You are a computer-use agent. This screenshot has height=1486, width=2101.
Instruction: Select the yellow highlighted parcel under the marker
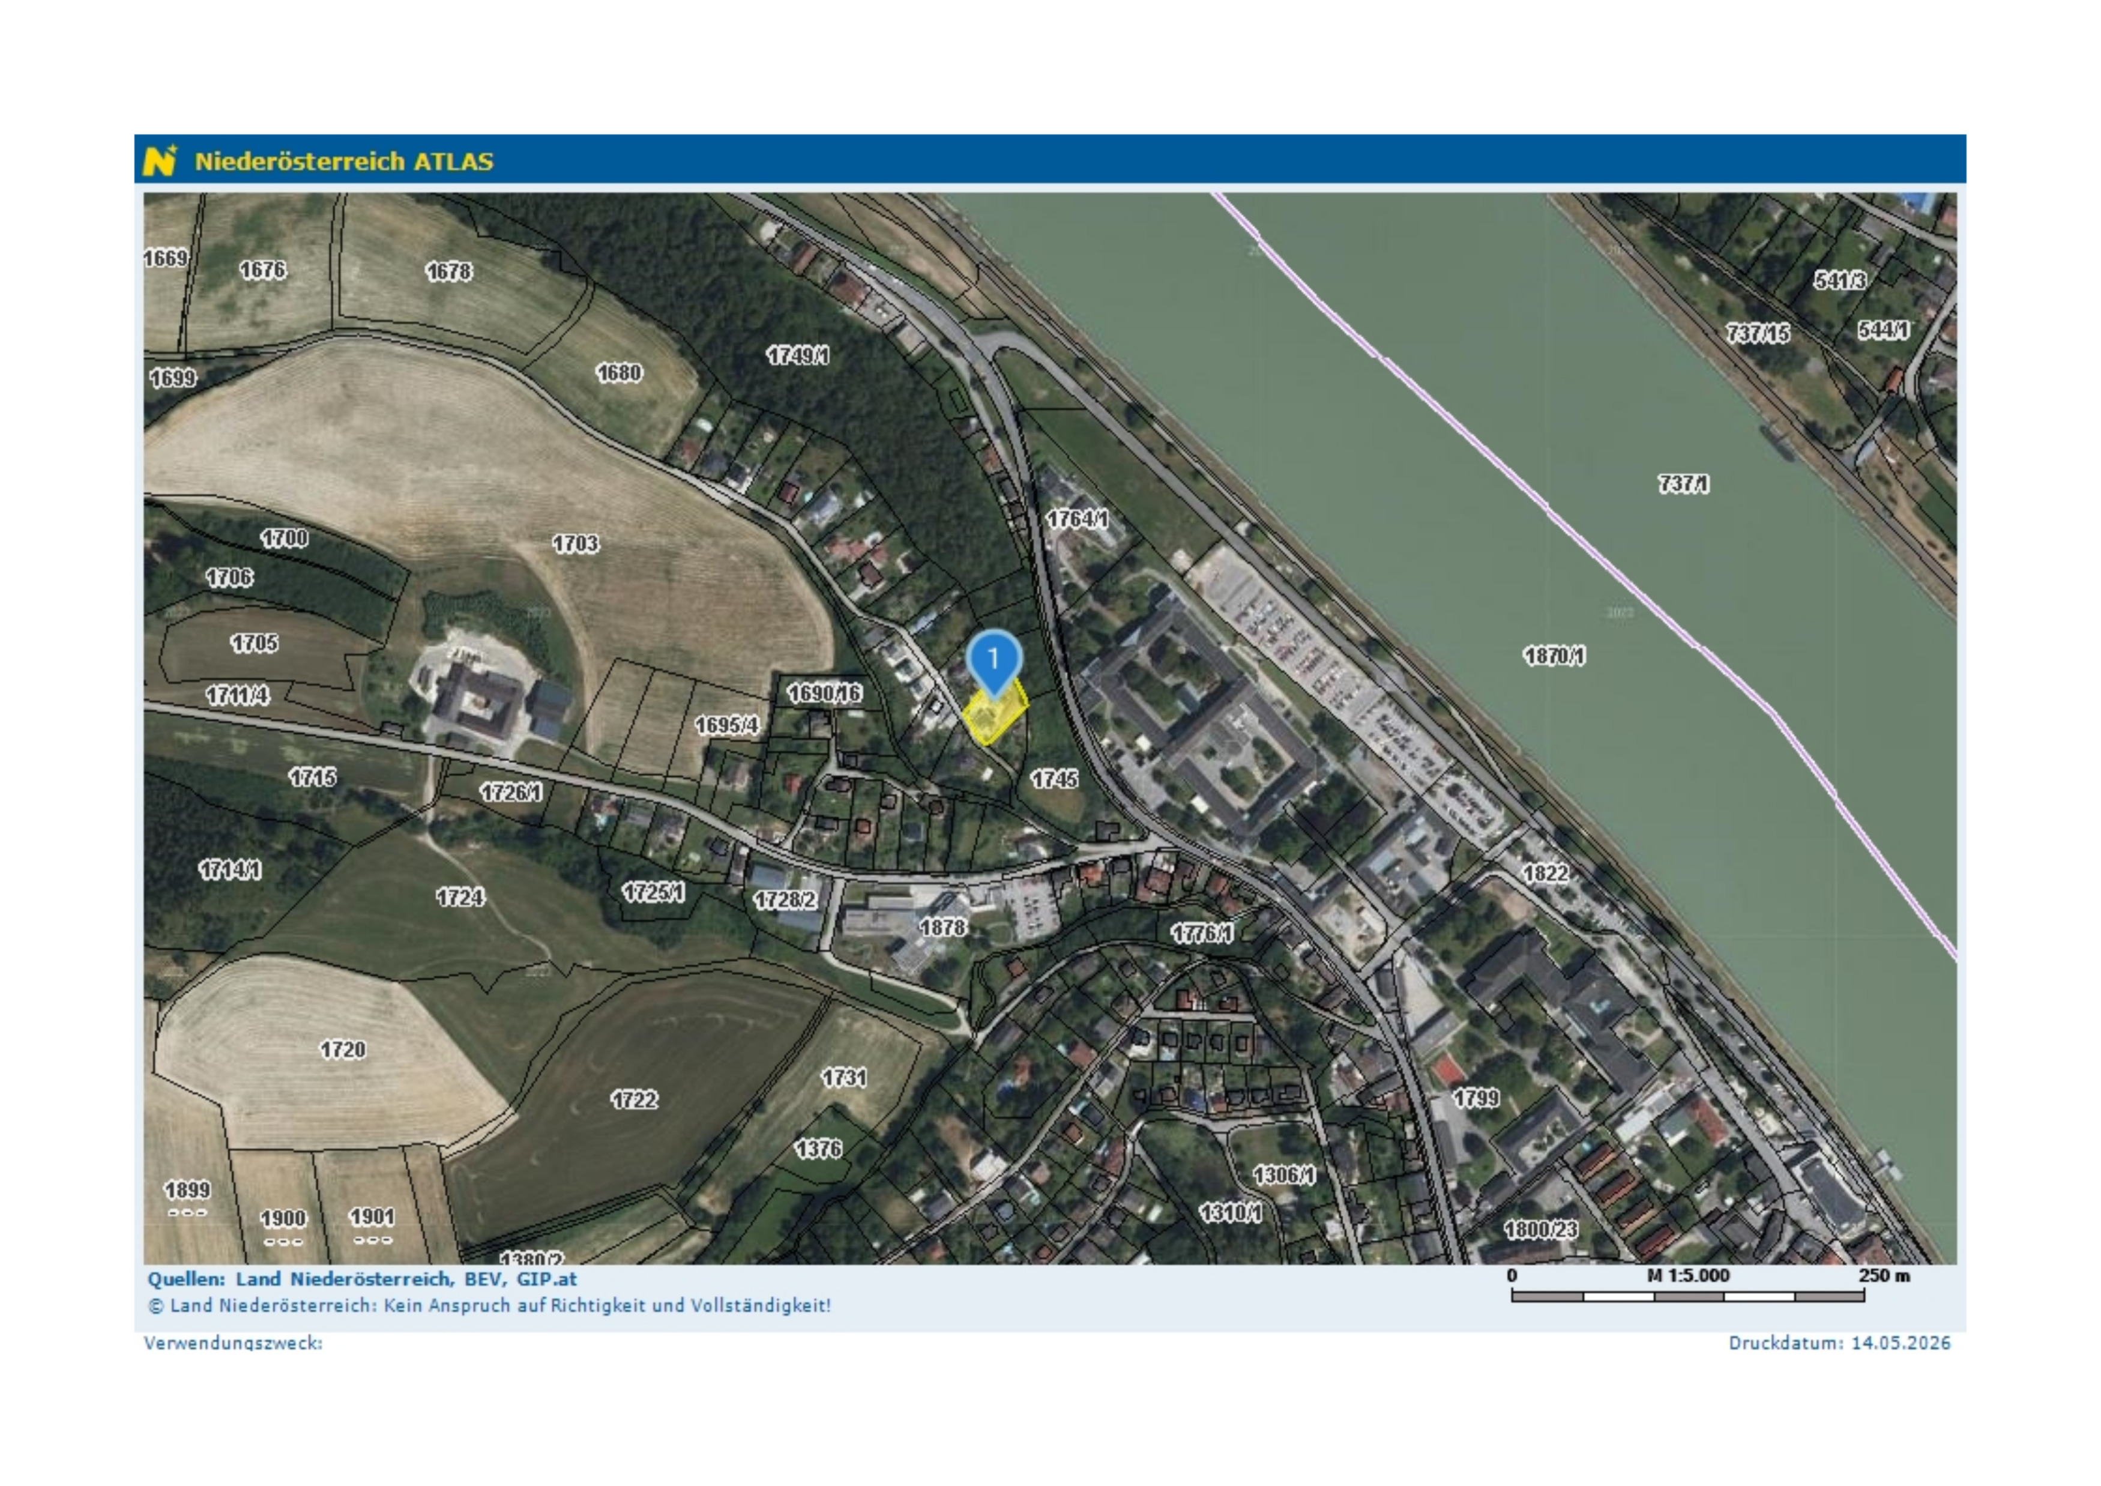tap(995, 716)
